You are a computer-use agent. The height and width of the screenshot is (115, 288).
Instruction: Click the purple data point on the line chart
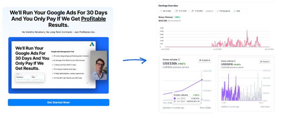(202, 80)
